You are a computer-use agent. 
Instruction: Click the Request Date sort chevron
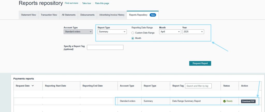[x=33, y=86]
